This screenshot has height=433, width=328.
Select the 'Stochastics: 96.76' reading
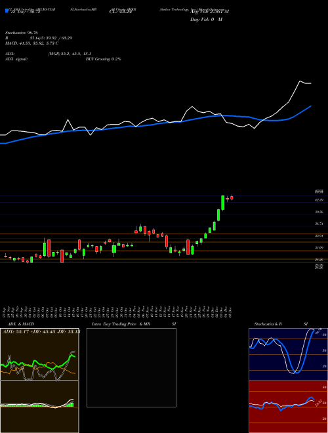point(21,33)
